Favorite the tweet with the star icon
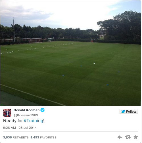The width and height of the screenshot is (142, 143). click(x=136, y=137)
